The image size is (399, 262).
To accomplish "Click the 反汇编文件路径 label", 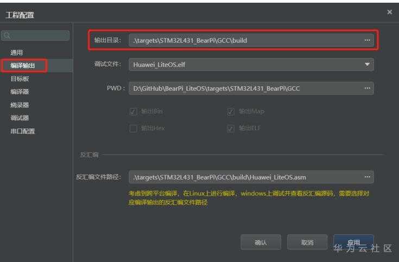I will 98,177.
